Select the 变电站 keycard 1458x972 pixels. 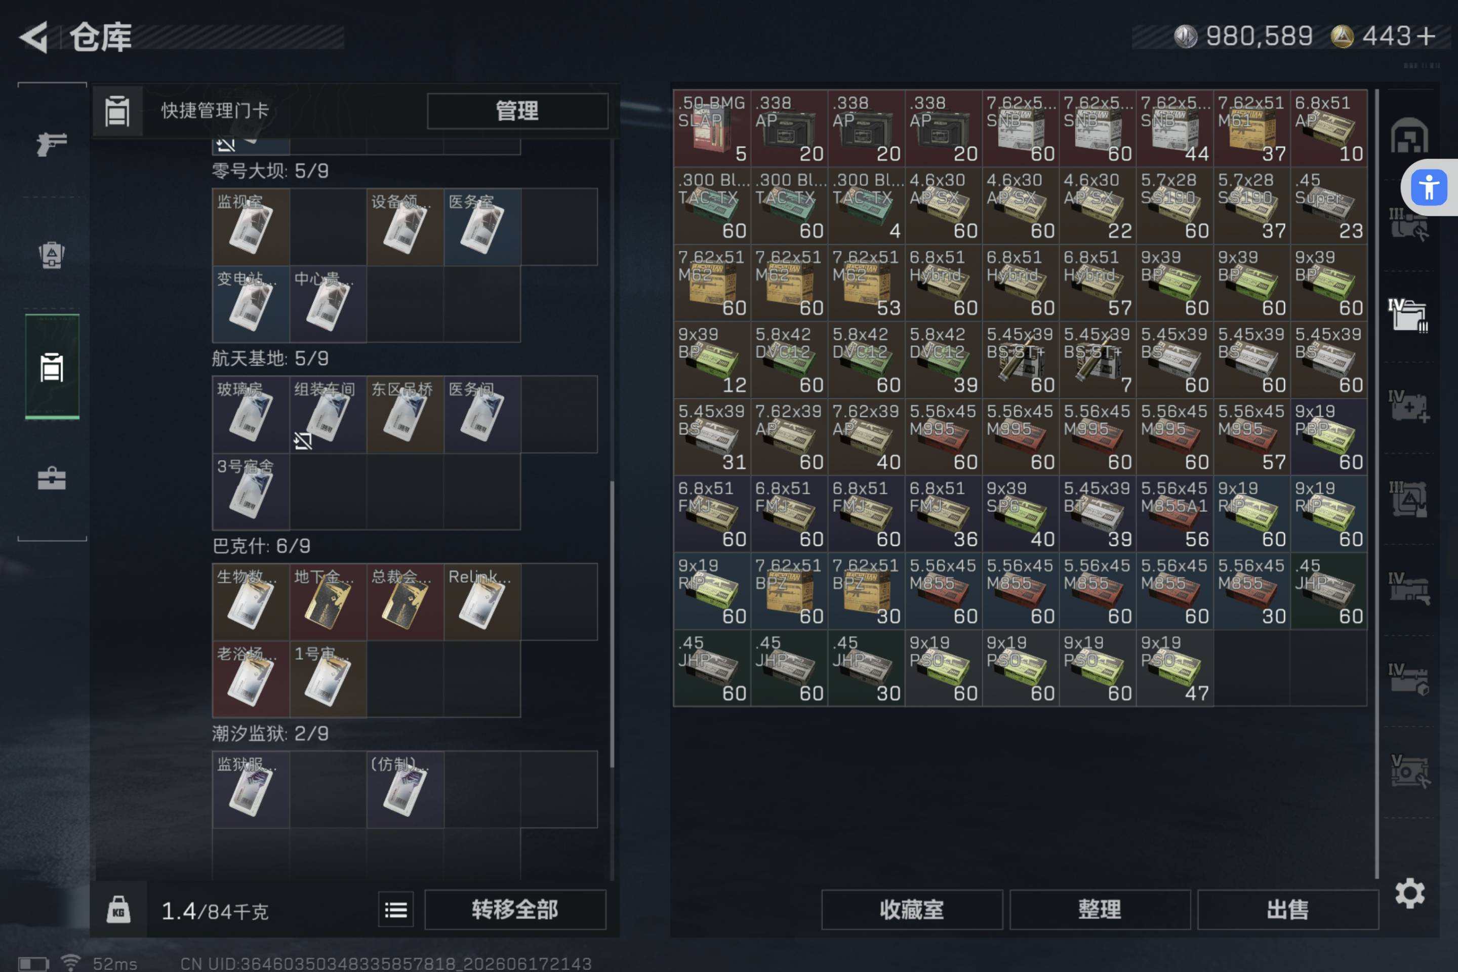tap(251, 304)
